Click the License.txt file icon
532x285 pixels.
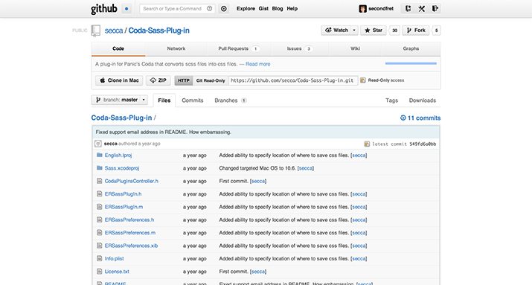(100, 271)
